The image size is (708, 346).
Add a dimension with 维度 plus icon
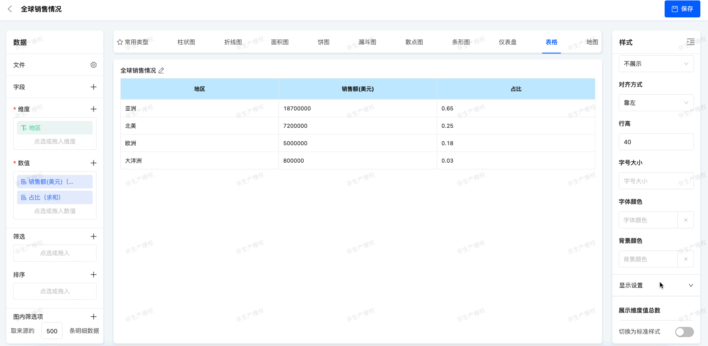pyautogui.click(x=94, y=109)
